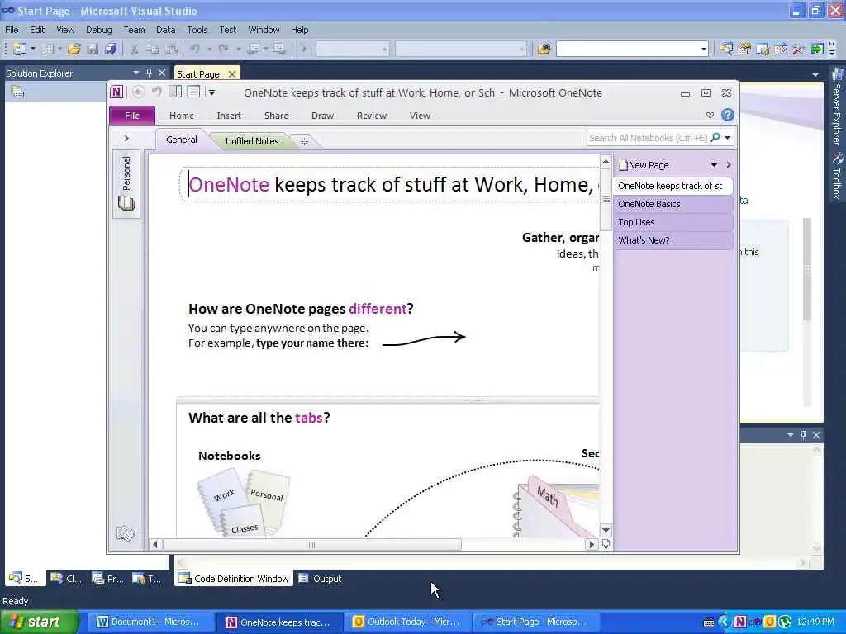Click the Open File folder icon in Visual Studio
Screen dimensions: 846x634
click(74, 49)
